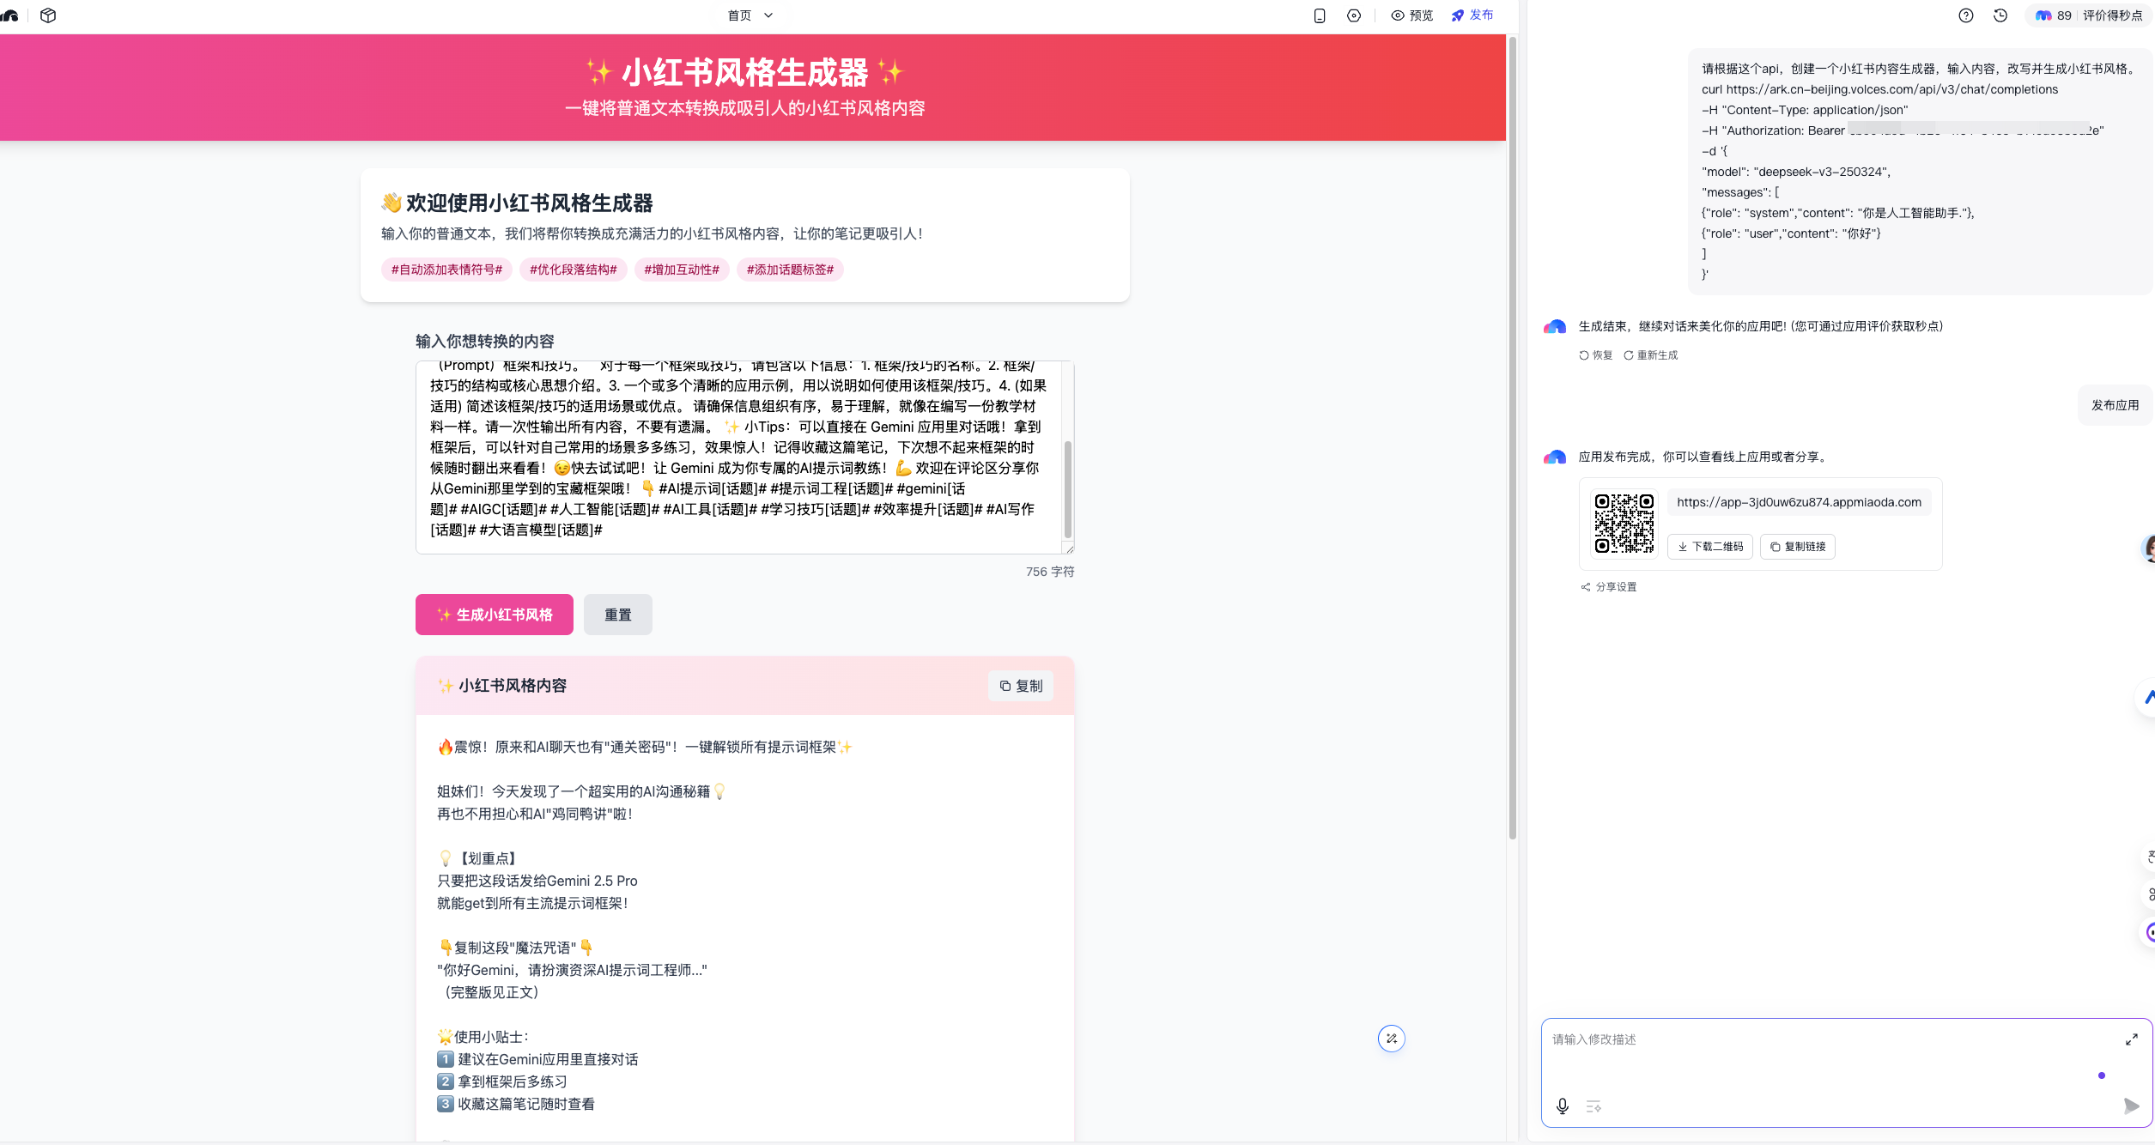
Task: Click the Miaoda logo icon at top left
Action: [x=9, y=15]
